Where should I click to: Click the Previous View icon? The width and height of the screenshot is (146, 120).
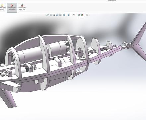pos(54,15)
